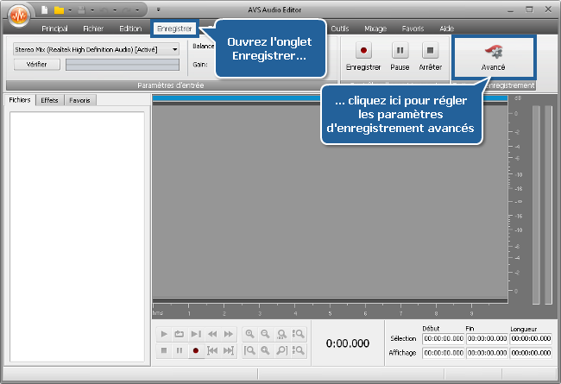This screenshot has height=384, width=561.
Task: Switch to the Edition ribbon tab
Action: [x=130, y=28]
